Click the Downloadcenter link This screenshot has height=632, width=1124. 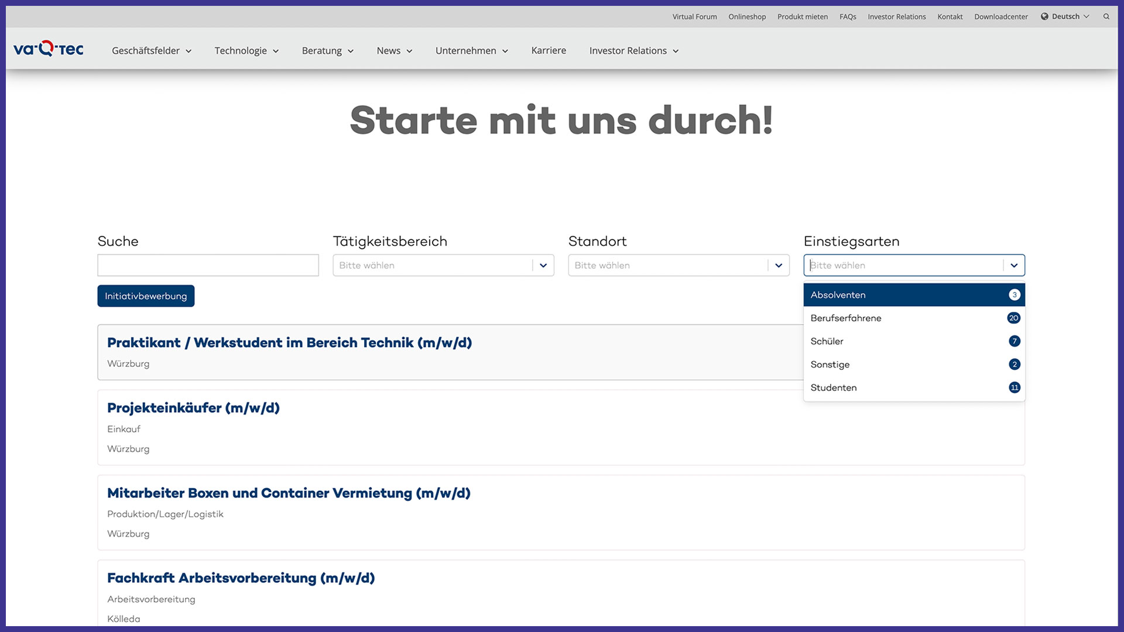pos(1000,16)
